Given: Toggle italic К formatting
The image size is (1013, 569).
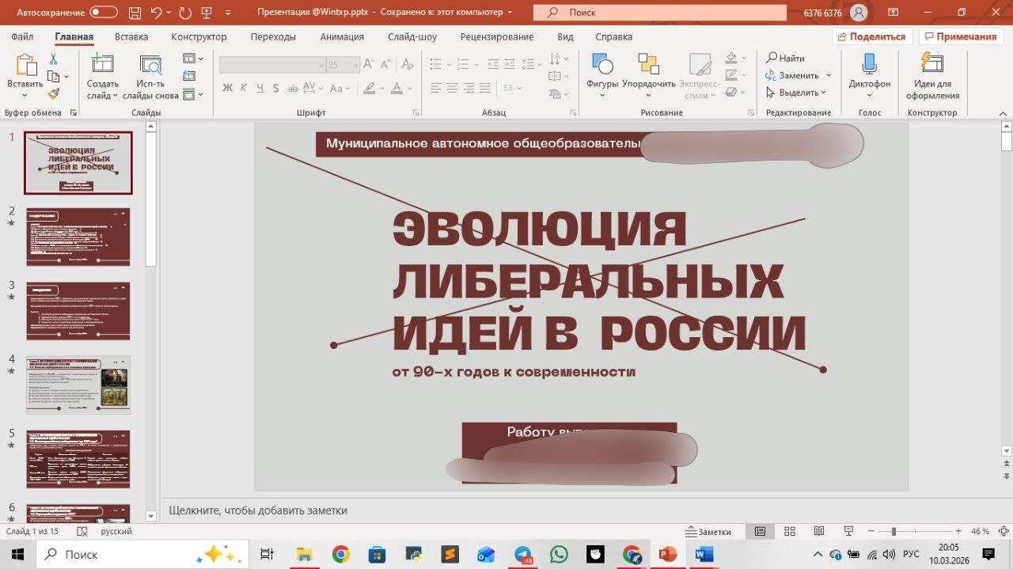Looking at the screenshot, I should coord(244,88).
